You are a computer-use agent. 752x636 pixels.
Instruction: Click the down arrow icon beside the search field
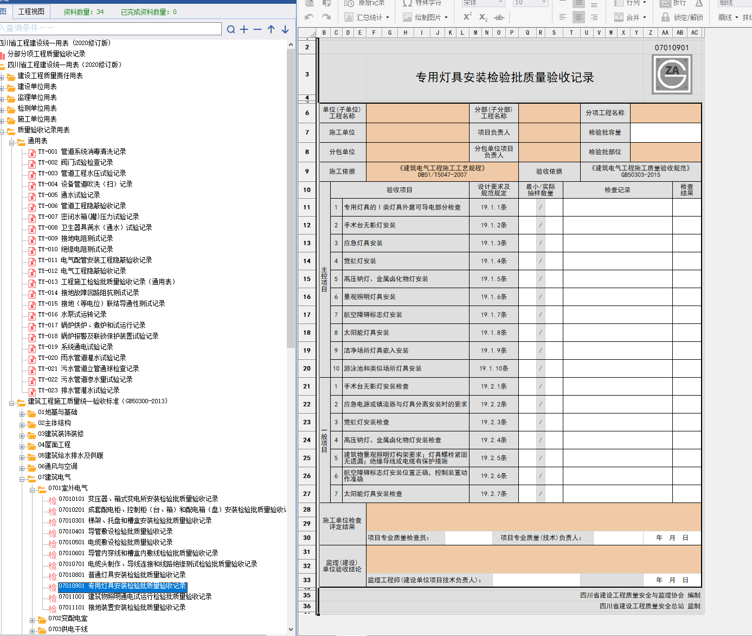(x=285, y=29)
